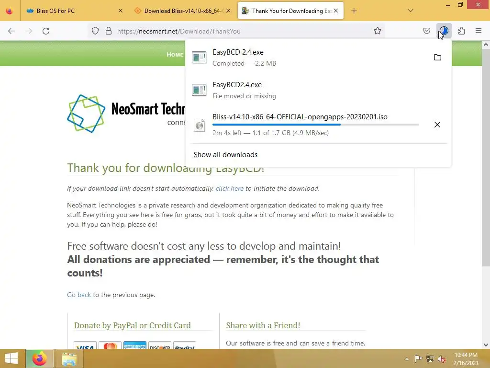Viewport: 490px width, 368px height.
Task: Click the Visa card icon
Action: pos(85,345)
